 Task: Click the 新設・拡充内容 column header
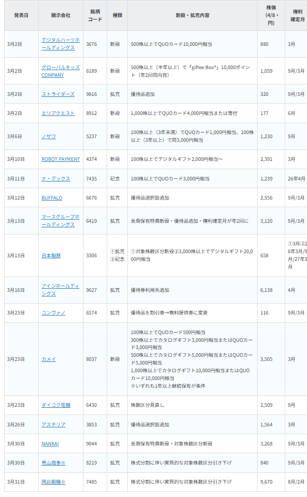(192, 15)
